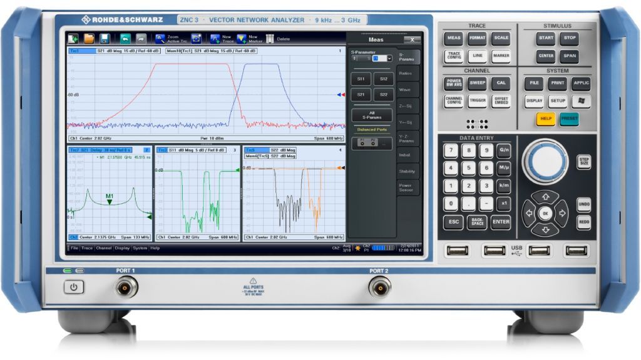The width and height of the screenshot is (641, 360).
Task: Switch to the Ratios softtool tab
Action: (x=407, y=73)
